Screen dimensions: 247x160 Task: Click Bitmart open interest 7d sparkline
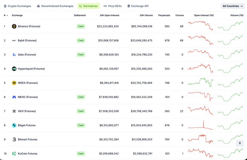tap(200, 139)
